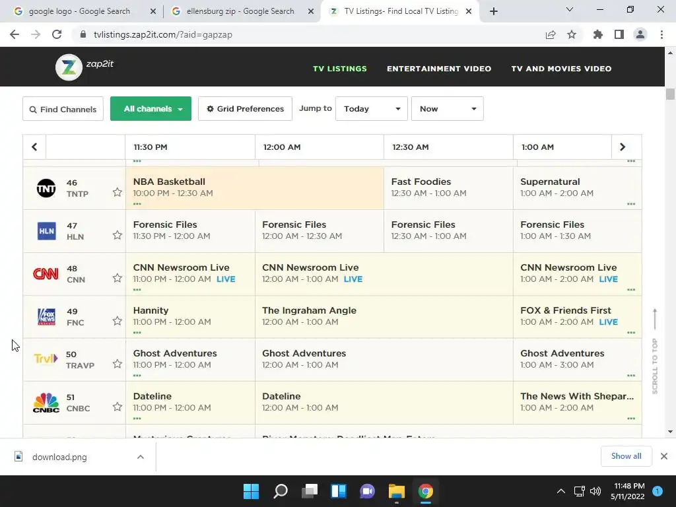The height and width of the screenshot is (507, 676).
Task: Open Hannity listing
Action: coord(190,317)
